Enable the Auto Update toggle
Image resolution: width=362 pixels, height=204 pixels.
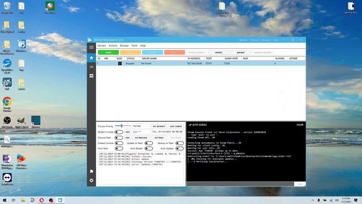pos(179,148)
